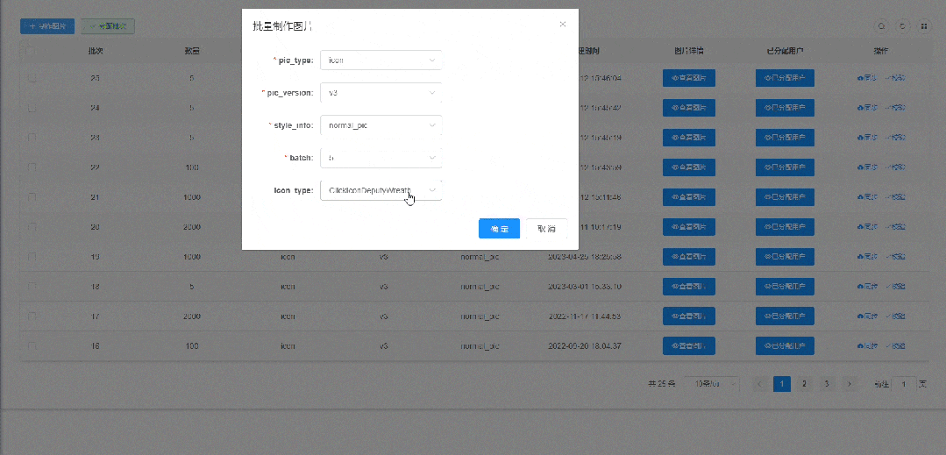Open view-picture button for batch 19
Screen dimensions: 946x455
click(689, 257)
